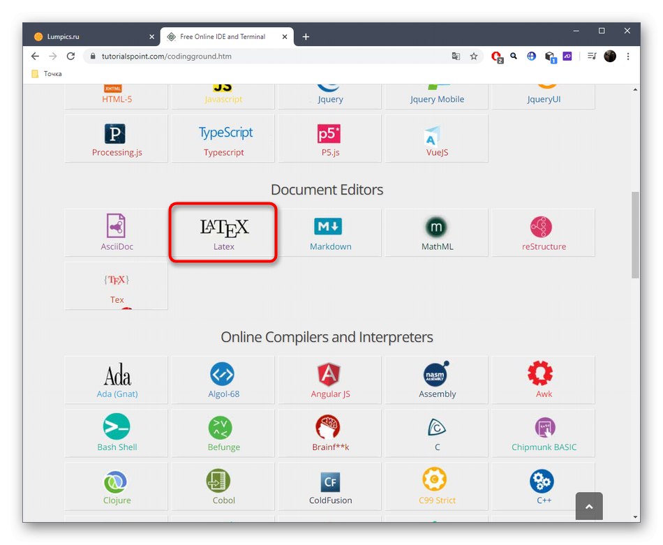This screenshot has width=663, height=545.
Task: Open the Befunge interpreter icon
Action: 221,428
